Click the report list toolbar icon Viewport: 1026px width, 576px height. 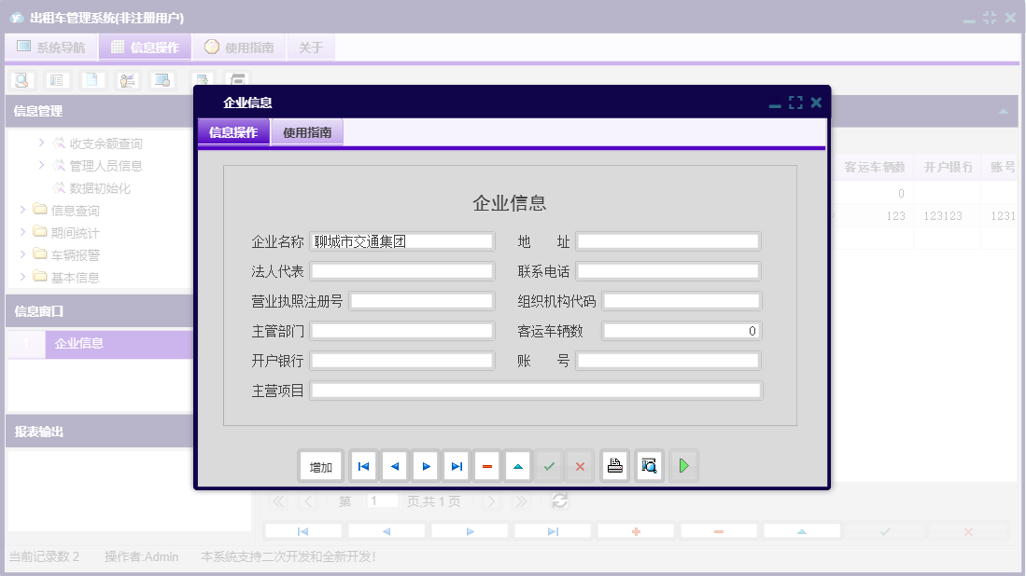(57, 80)
